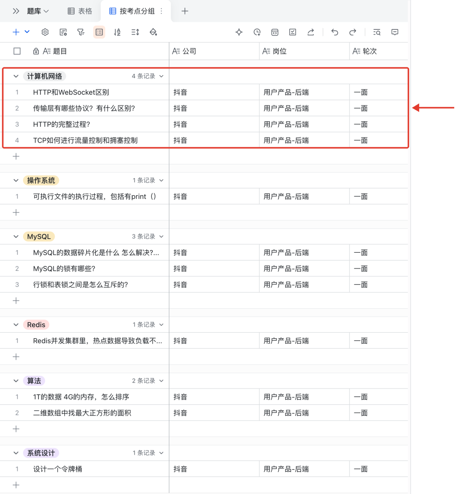Viewport: 461px width, 494px height.
Task: Add a new view with plus tab
Action: 185,12
